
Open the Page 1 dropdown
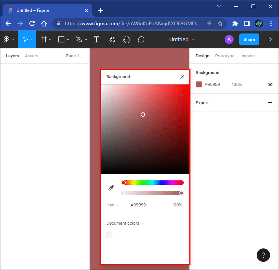(74, 56)
